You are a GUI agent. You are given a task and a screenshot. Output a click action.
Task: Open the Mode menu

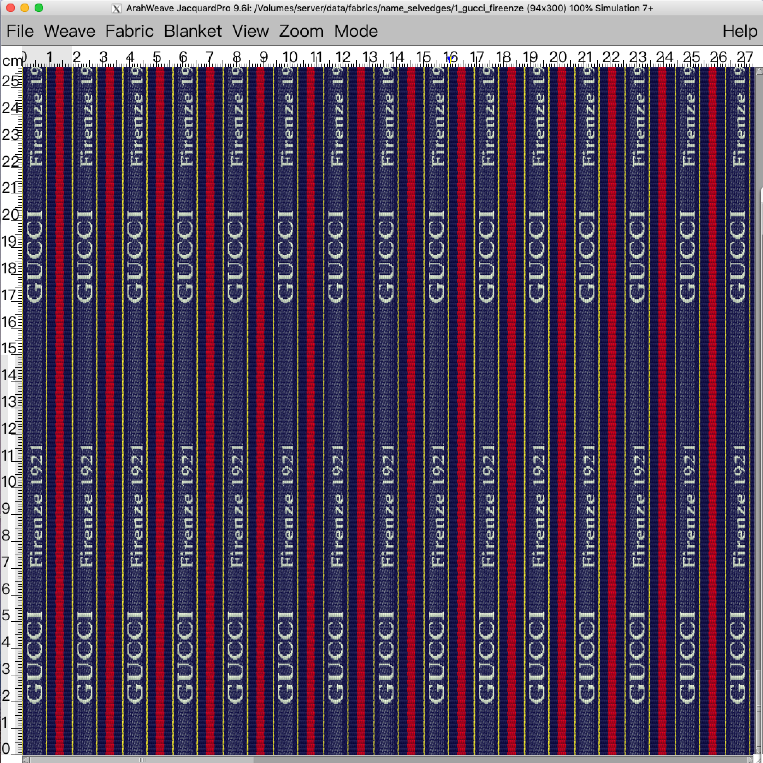356,31
